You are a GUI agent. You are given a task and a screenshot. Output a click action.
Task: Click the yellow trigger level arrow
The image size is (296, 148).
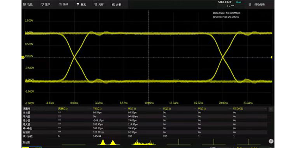tap(271, 57)
